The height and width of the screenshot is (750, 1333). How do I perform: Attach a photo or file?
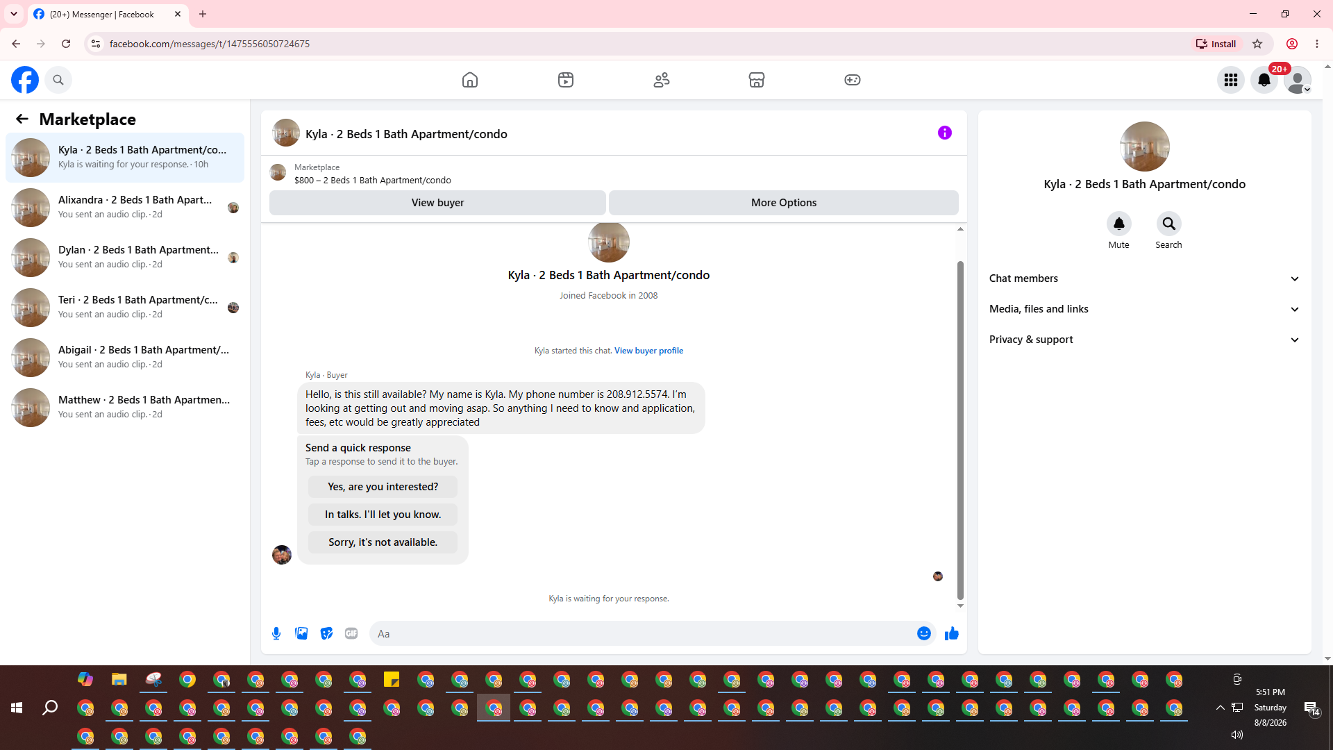pos(301,633)
